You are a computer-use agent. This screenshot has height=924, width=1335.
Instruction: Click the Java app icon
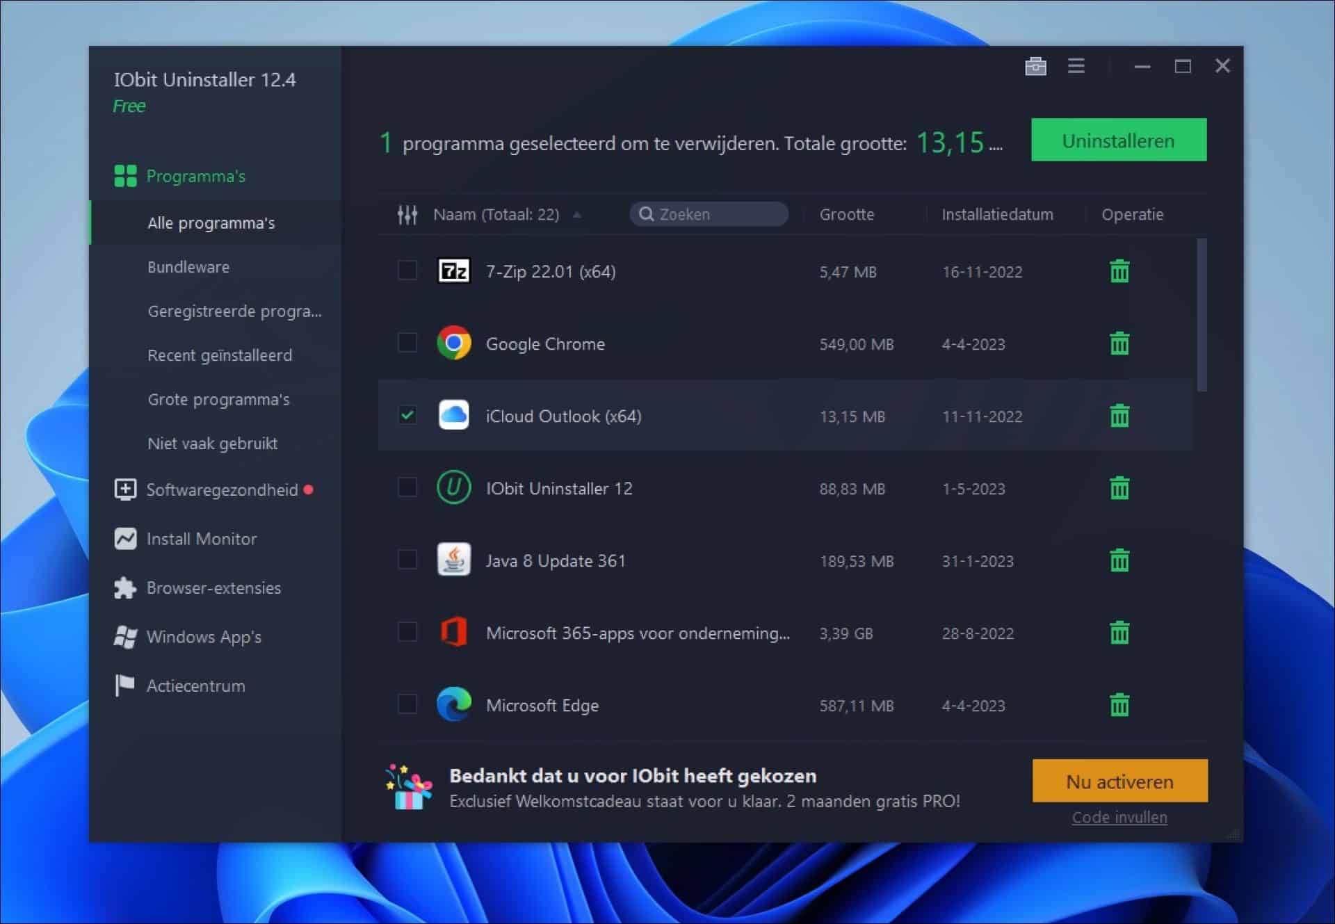(454, 560)
